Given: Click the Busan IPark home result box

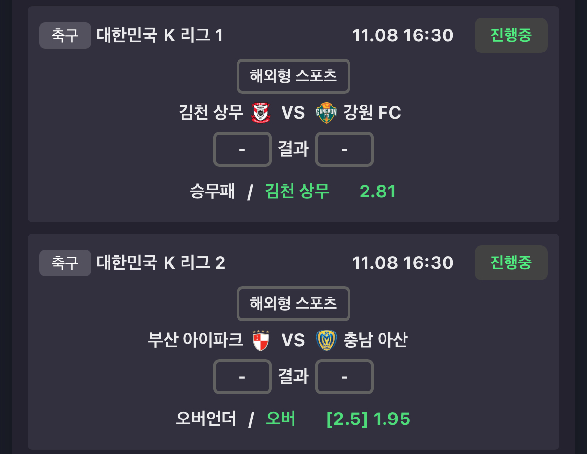Looking at the screenshot, I should (x=242, y=377).
